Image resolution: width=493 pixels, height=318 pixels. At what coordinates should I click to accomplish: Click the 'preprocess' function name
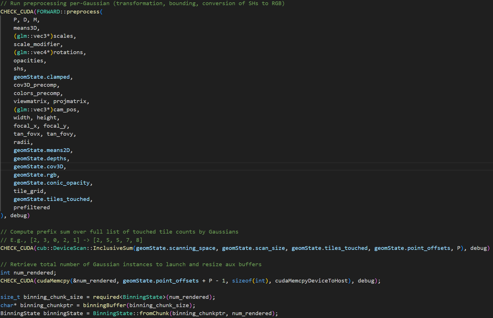[x=83, y=12]
